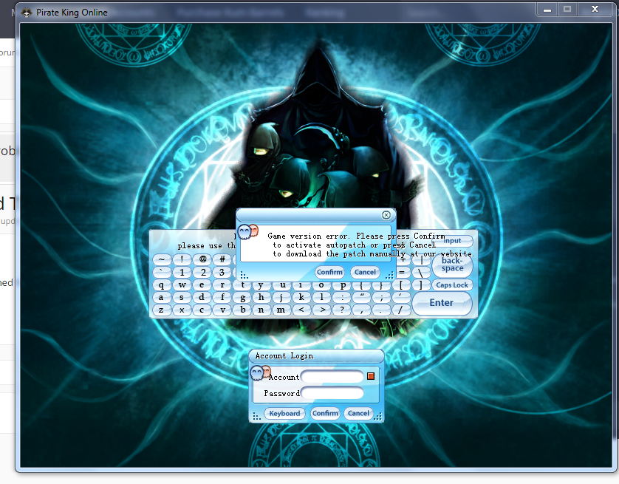Screen dimensions: 619x484
Task: Tap the 'c' key on virtual keyboard
Action: point(202,310)
